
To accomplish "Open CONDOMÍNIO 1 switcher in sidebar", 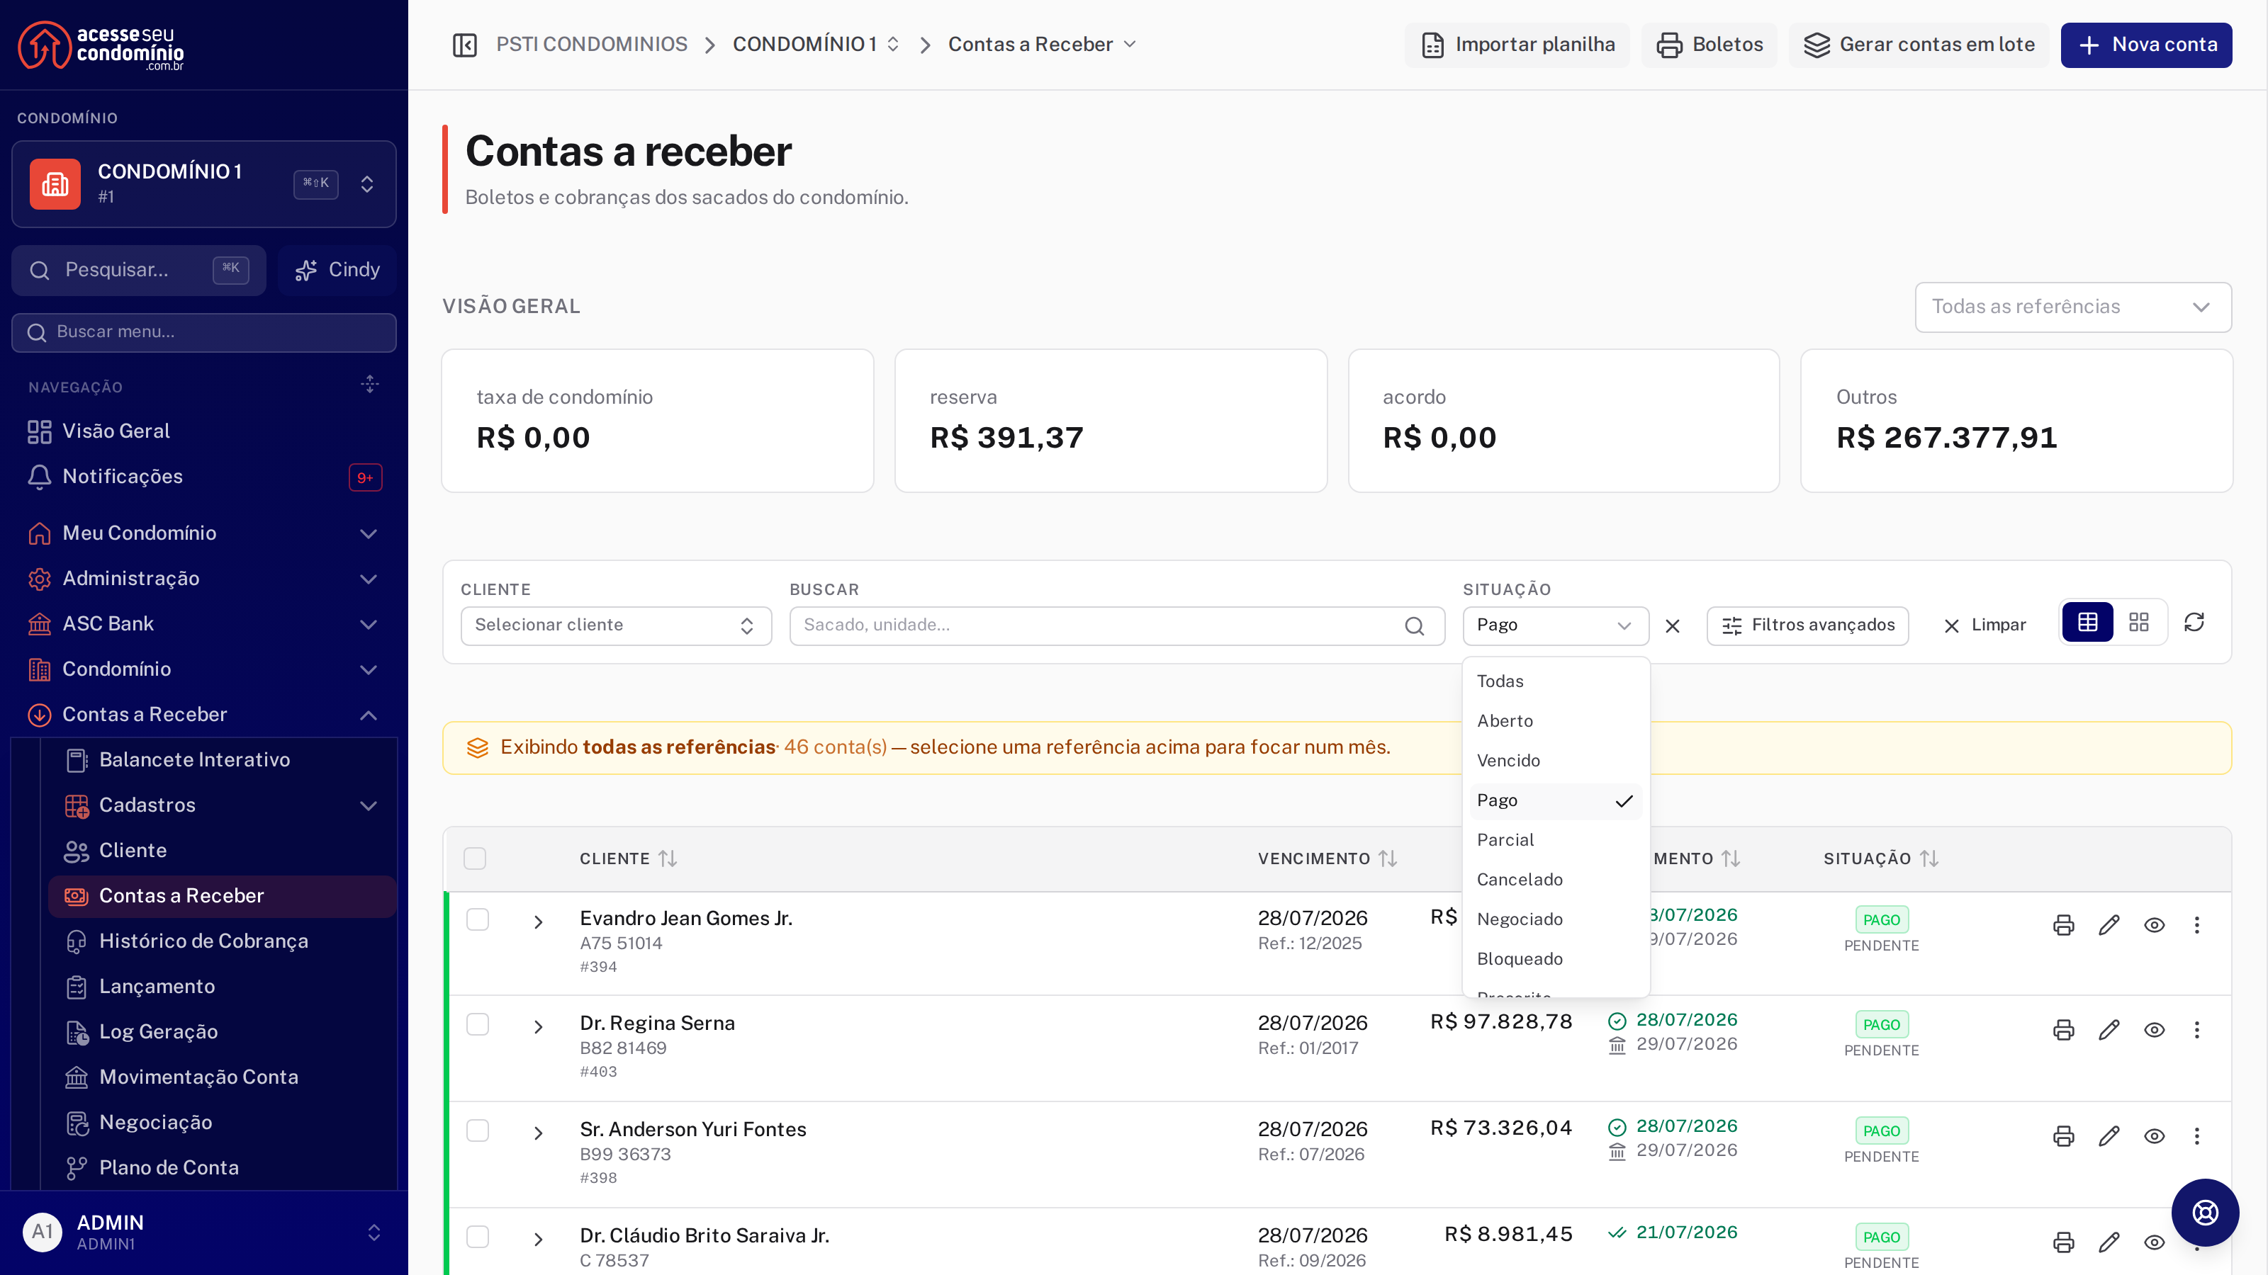I will tap(204, 184).
